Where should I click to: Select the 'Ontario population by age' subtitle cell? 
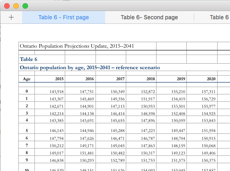coord(90,67)
